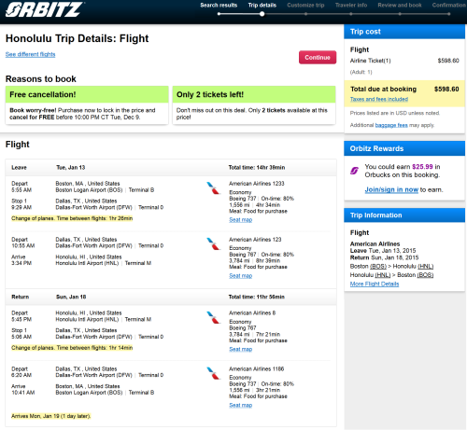Open the baggage fees link
467x430 pixels.
391,125
